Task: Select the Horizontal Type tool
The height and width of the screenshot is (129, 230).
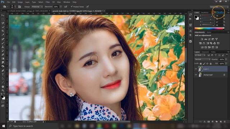Action: click(x=3, y=75)
